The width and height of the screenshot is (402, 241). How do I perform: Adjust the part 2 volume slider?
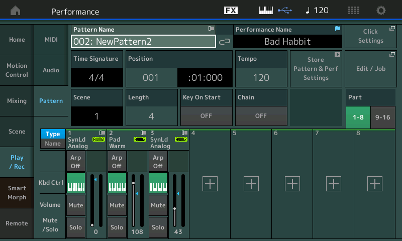(x=134, y=201)
